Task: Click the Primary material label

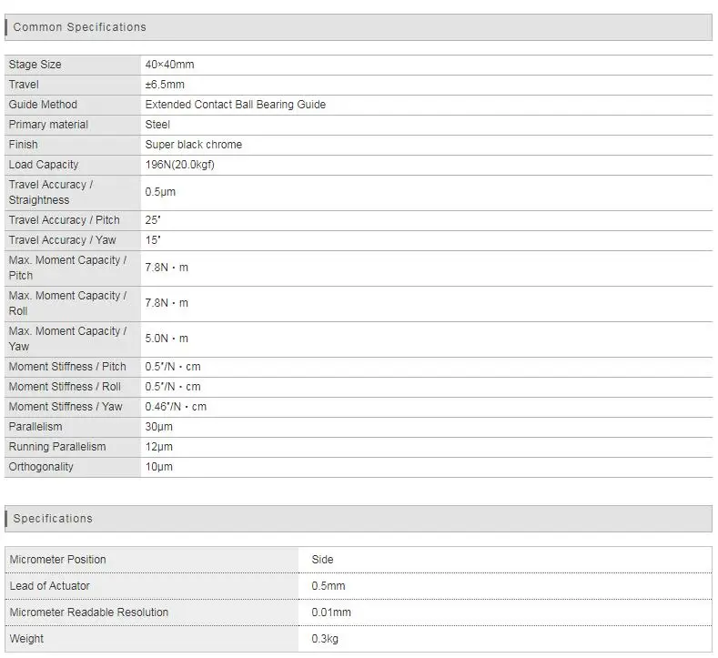Action: pos(48,125)
